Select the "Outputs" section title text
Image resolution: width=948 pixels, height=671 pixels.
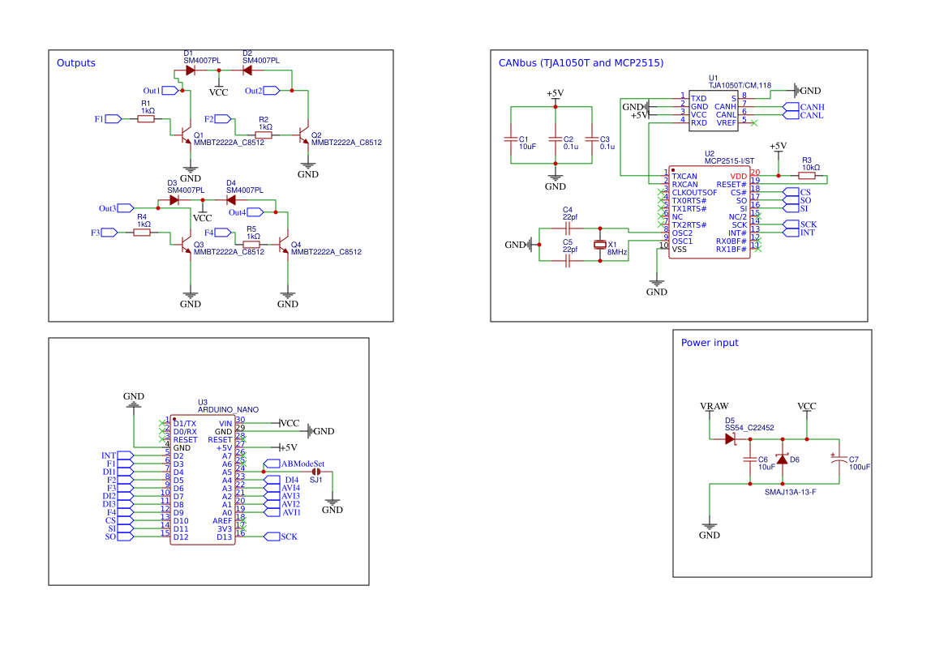tap(75, 63)
